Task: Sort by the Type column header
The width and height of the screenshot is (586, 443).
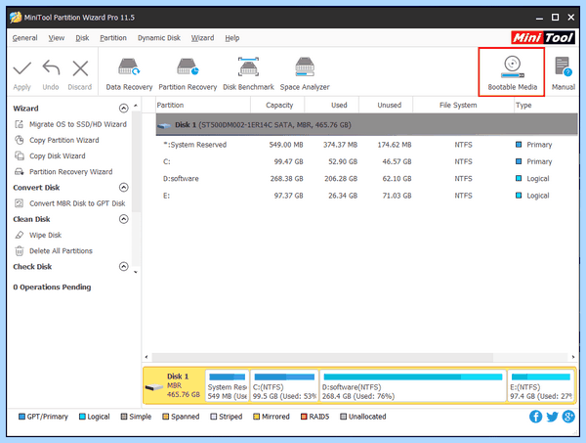Action: click(546, 106)
